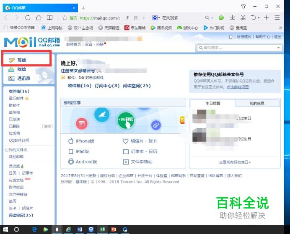Click the 写信 pencil icon
This screenshot has width=290, height=234.
[x=11, y=60]
